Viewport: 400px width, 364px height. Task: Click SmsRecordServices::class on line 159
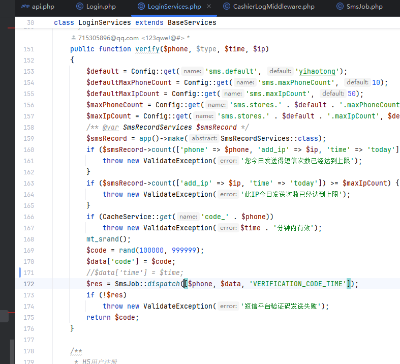pos(269,138)
